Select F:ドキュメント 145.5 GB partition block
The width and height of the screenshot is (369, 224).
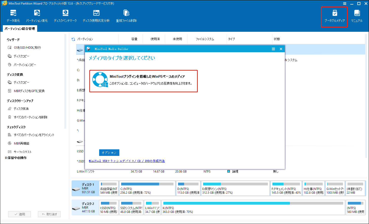tap(286, 188)
